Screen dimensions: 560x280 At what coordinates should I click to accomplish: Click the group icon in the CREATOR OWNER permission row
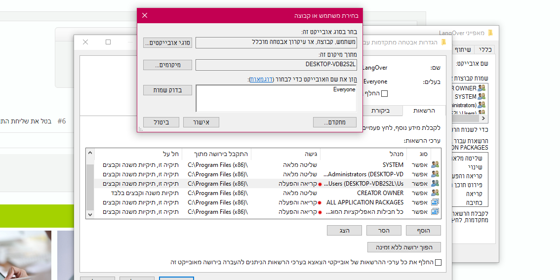click(x=435, y=193)
